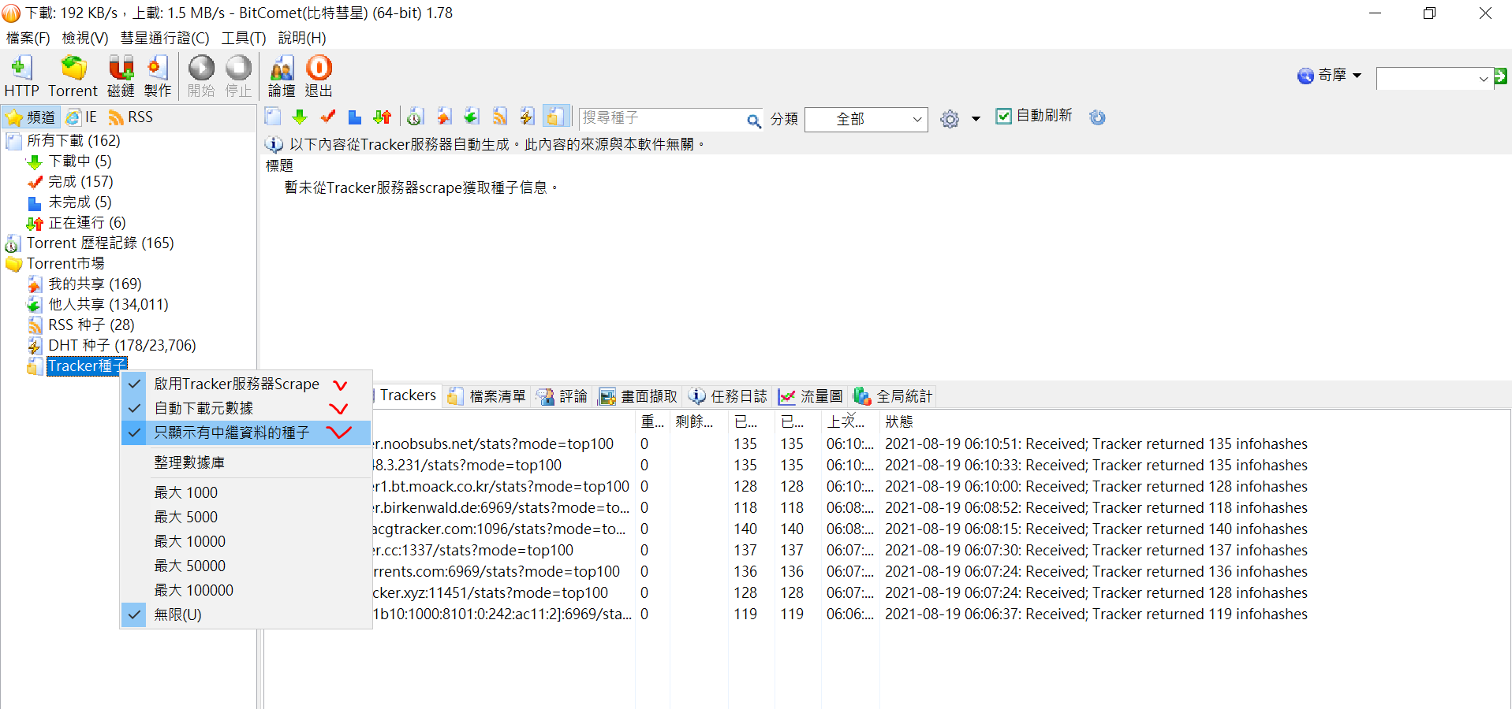Click into the 搜尋種子 search field
Viewport: 1512px width, 709px height.
click(663, 118)
